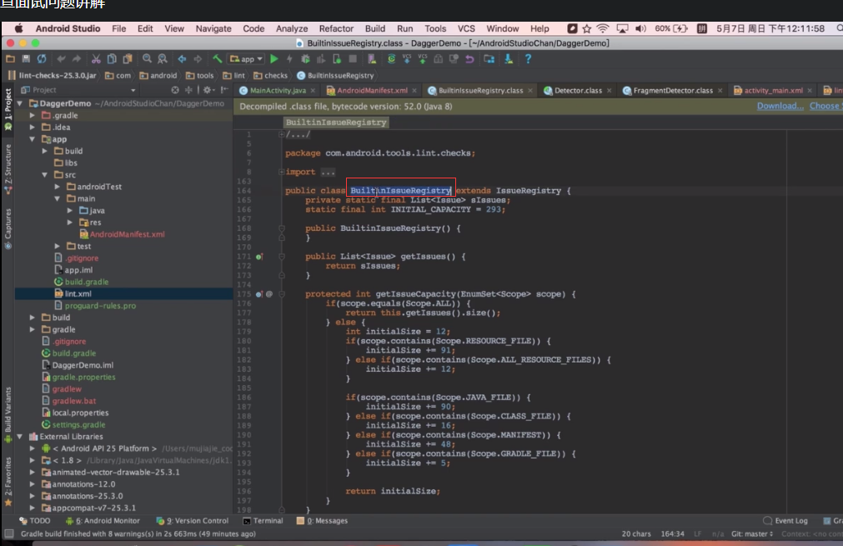Click the override gutter icon beside getIssues

(x=259, y=257)
